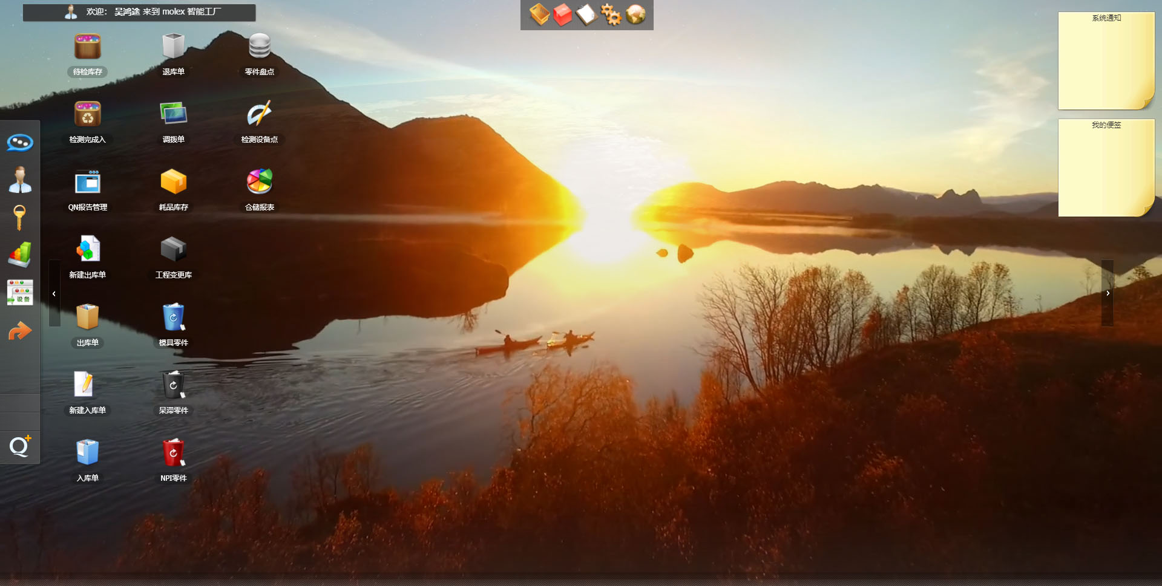This screenshot has width=1162, height=586.
Task: Click the 新建入库单 label
Action: 88,411
